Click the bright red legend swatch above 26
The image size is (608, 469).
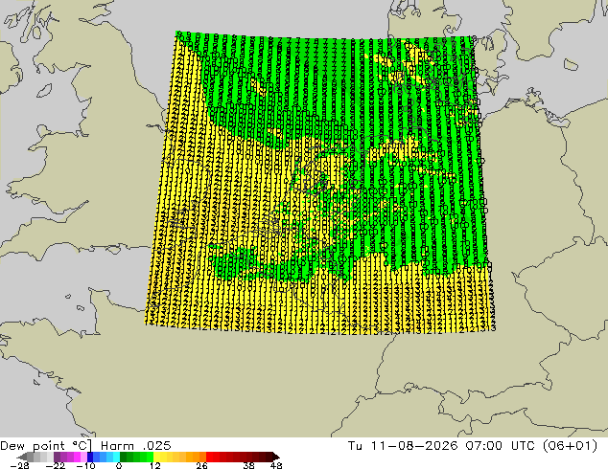[209, 457]
